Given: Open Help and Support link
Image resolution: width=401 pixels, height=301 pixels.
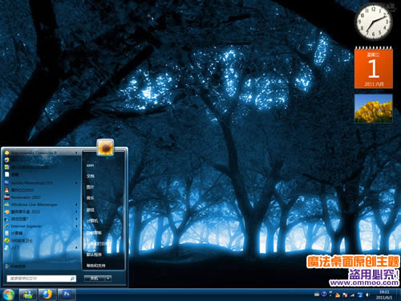Looking at the screenshot, I should [x=95, y=266].
